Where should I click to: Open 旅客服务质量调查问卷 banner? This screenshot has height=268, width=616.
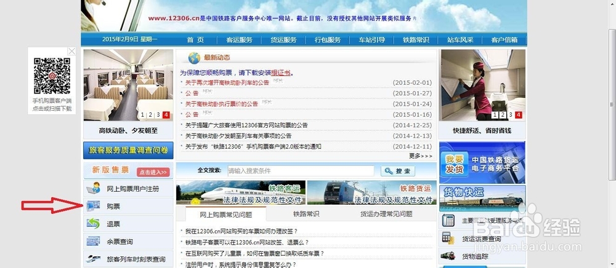click(x=129, y=150)
